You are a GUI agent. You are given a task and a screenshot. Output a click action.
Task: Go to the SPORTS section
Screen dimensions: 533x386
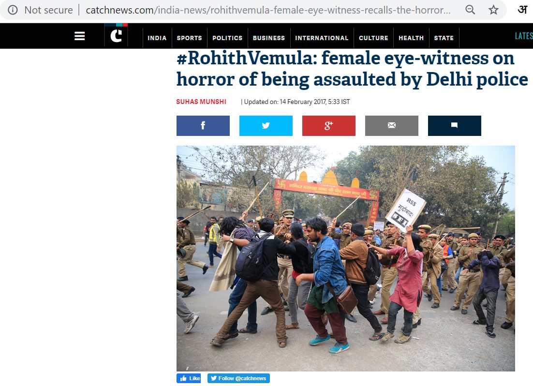pyautogui.click(x=189, y=38)
